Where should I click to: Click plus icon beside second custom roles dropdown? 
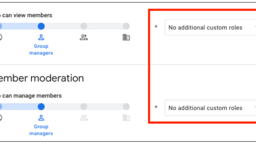tap(156, 107)
